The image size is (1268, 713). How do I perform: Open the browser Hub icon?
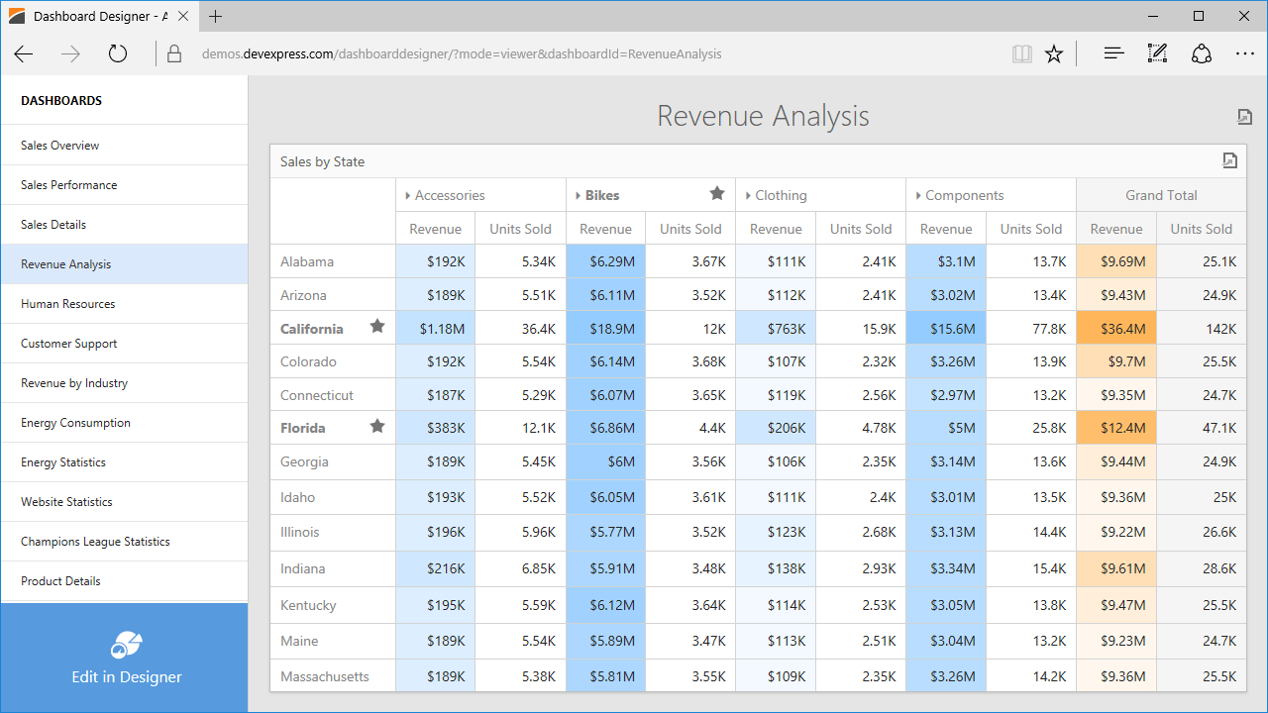(1114, 54)
